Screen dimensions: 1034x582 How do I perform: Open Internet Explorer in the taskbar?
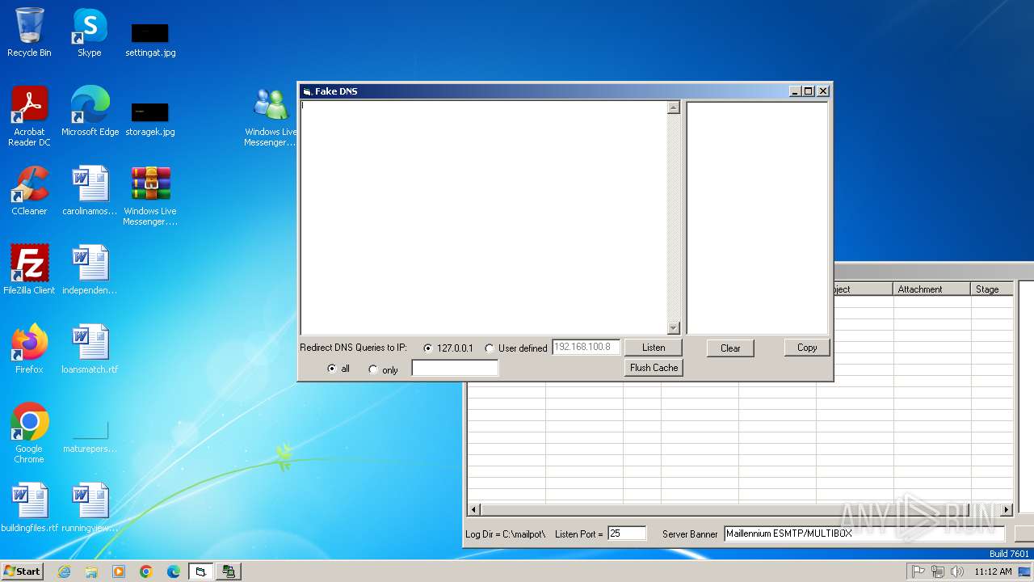64,571
